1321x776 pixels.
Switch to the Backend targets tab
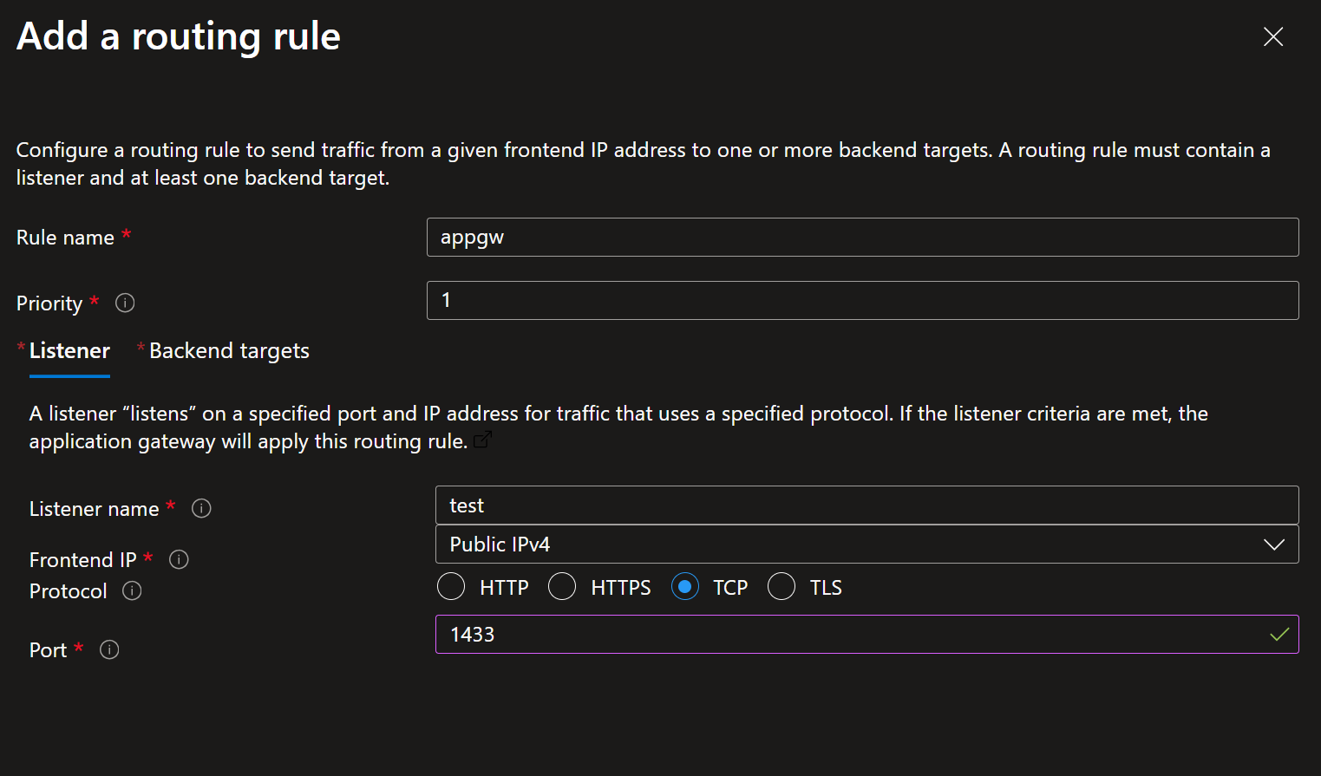pos(228,350)
